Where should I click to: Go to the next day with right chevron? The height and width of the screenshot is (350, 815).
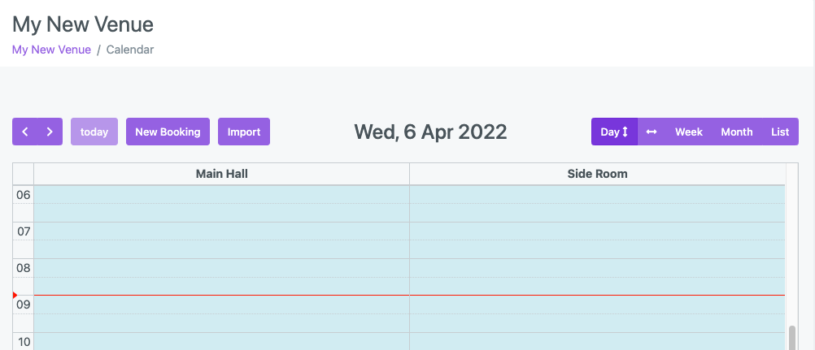click(50, 132)
